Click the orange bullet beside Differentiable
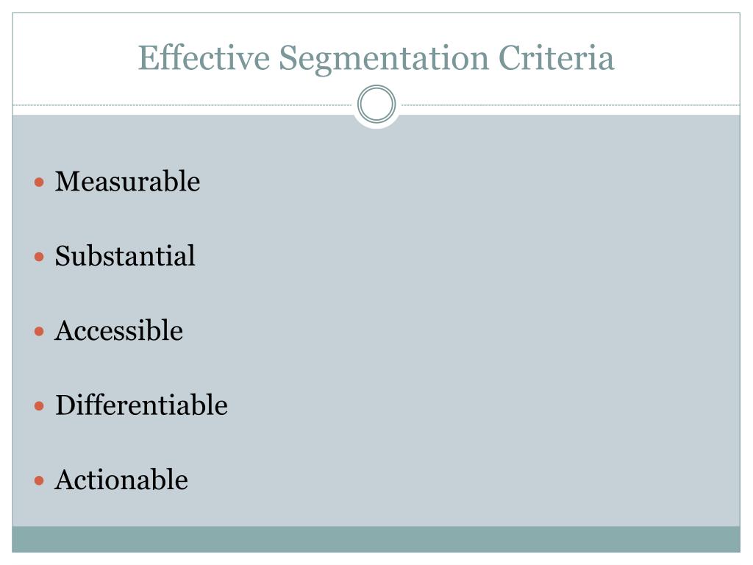This screenshot has width=753, height=565. coord(40,406)
